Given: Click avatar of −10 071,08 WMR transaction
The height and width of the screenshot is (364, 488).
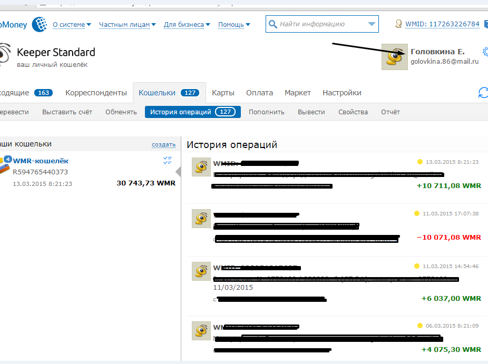Looking at the screenshot, I should point(201,219).
